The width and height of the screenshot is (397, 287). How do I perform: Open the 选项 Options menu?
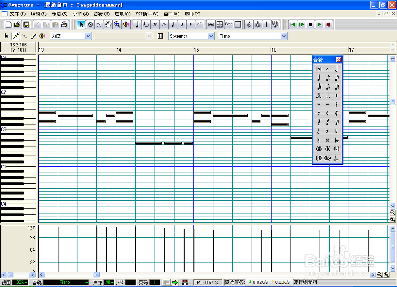(122, 14)
